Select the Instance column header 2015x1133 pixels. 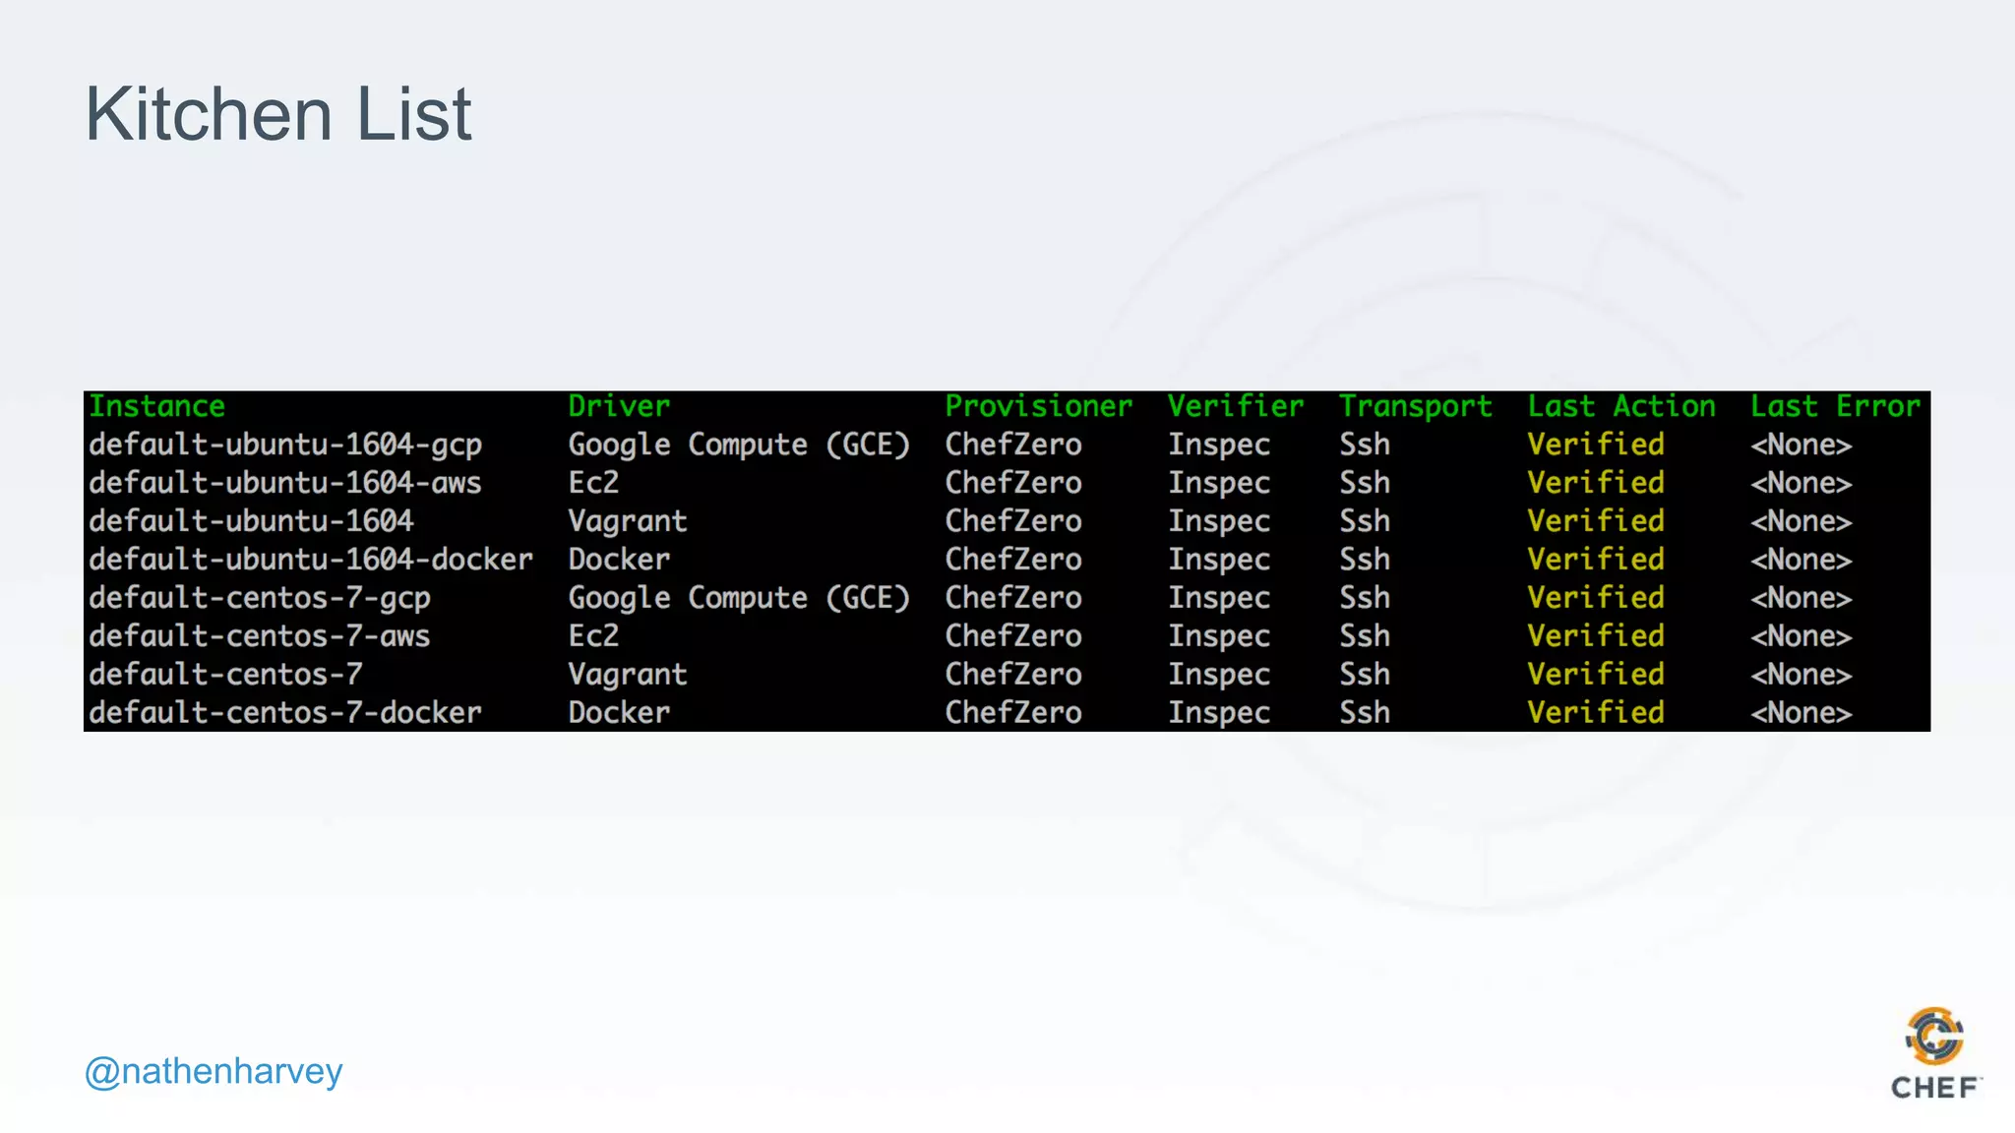coord(157,406)
